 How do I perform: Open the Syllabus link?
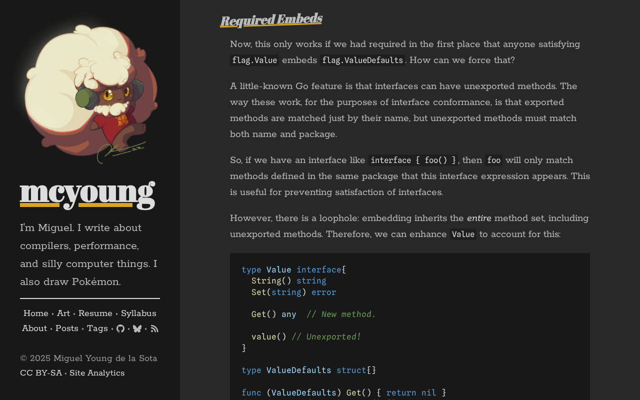tap(138, 312)
